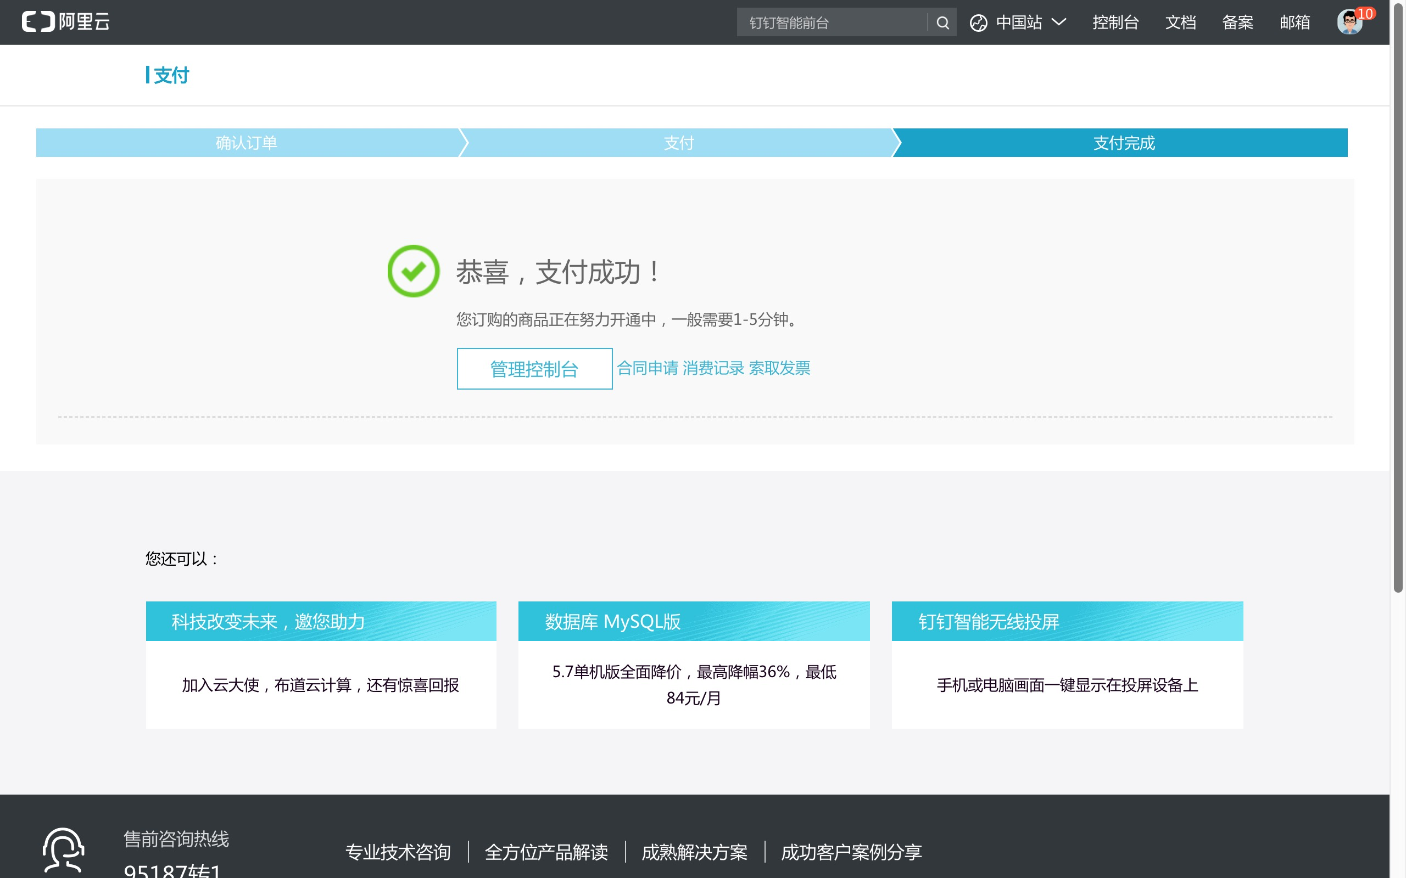1406x878 pixels.
Task: Click the 索取发票 link
Action: [x=779, y=368]
